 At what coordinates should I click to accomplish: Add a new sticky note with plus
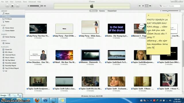[x=149, y=15]
